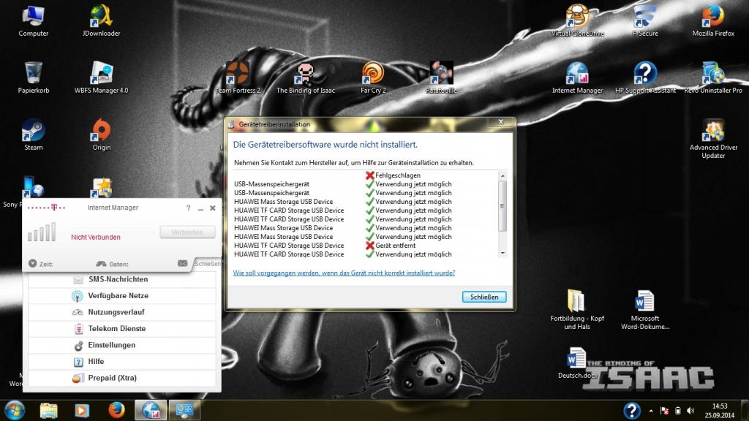Open Virtual CloneDrive desktop icon
The width and height of the screenshot is (749, 421).
[578, 20]
